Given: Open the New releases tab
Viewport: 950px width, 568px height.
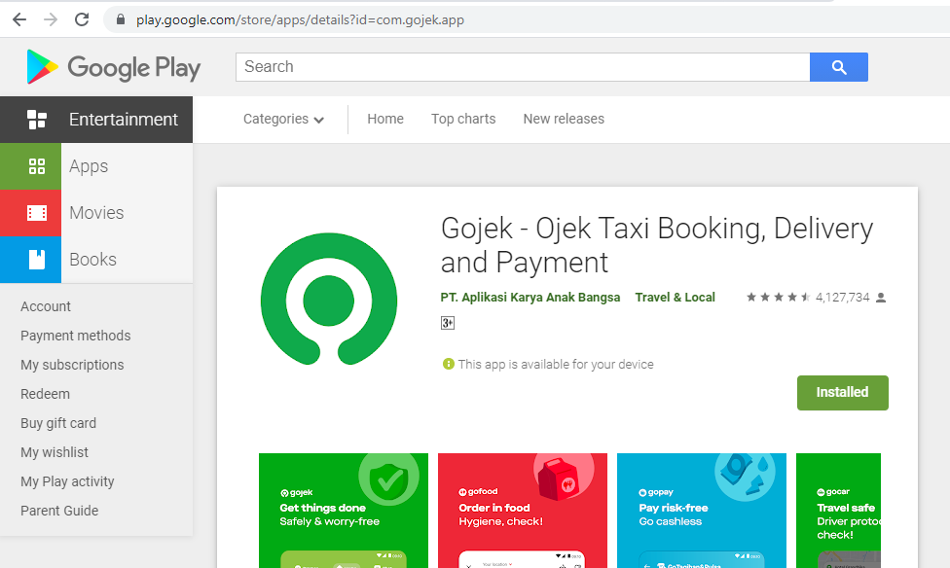Looking at the screenshot, I should point(563,119).
